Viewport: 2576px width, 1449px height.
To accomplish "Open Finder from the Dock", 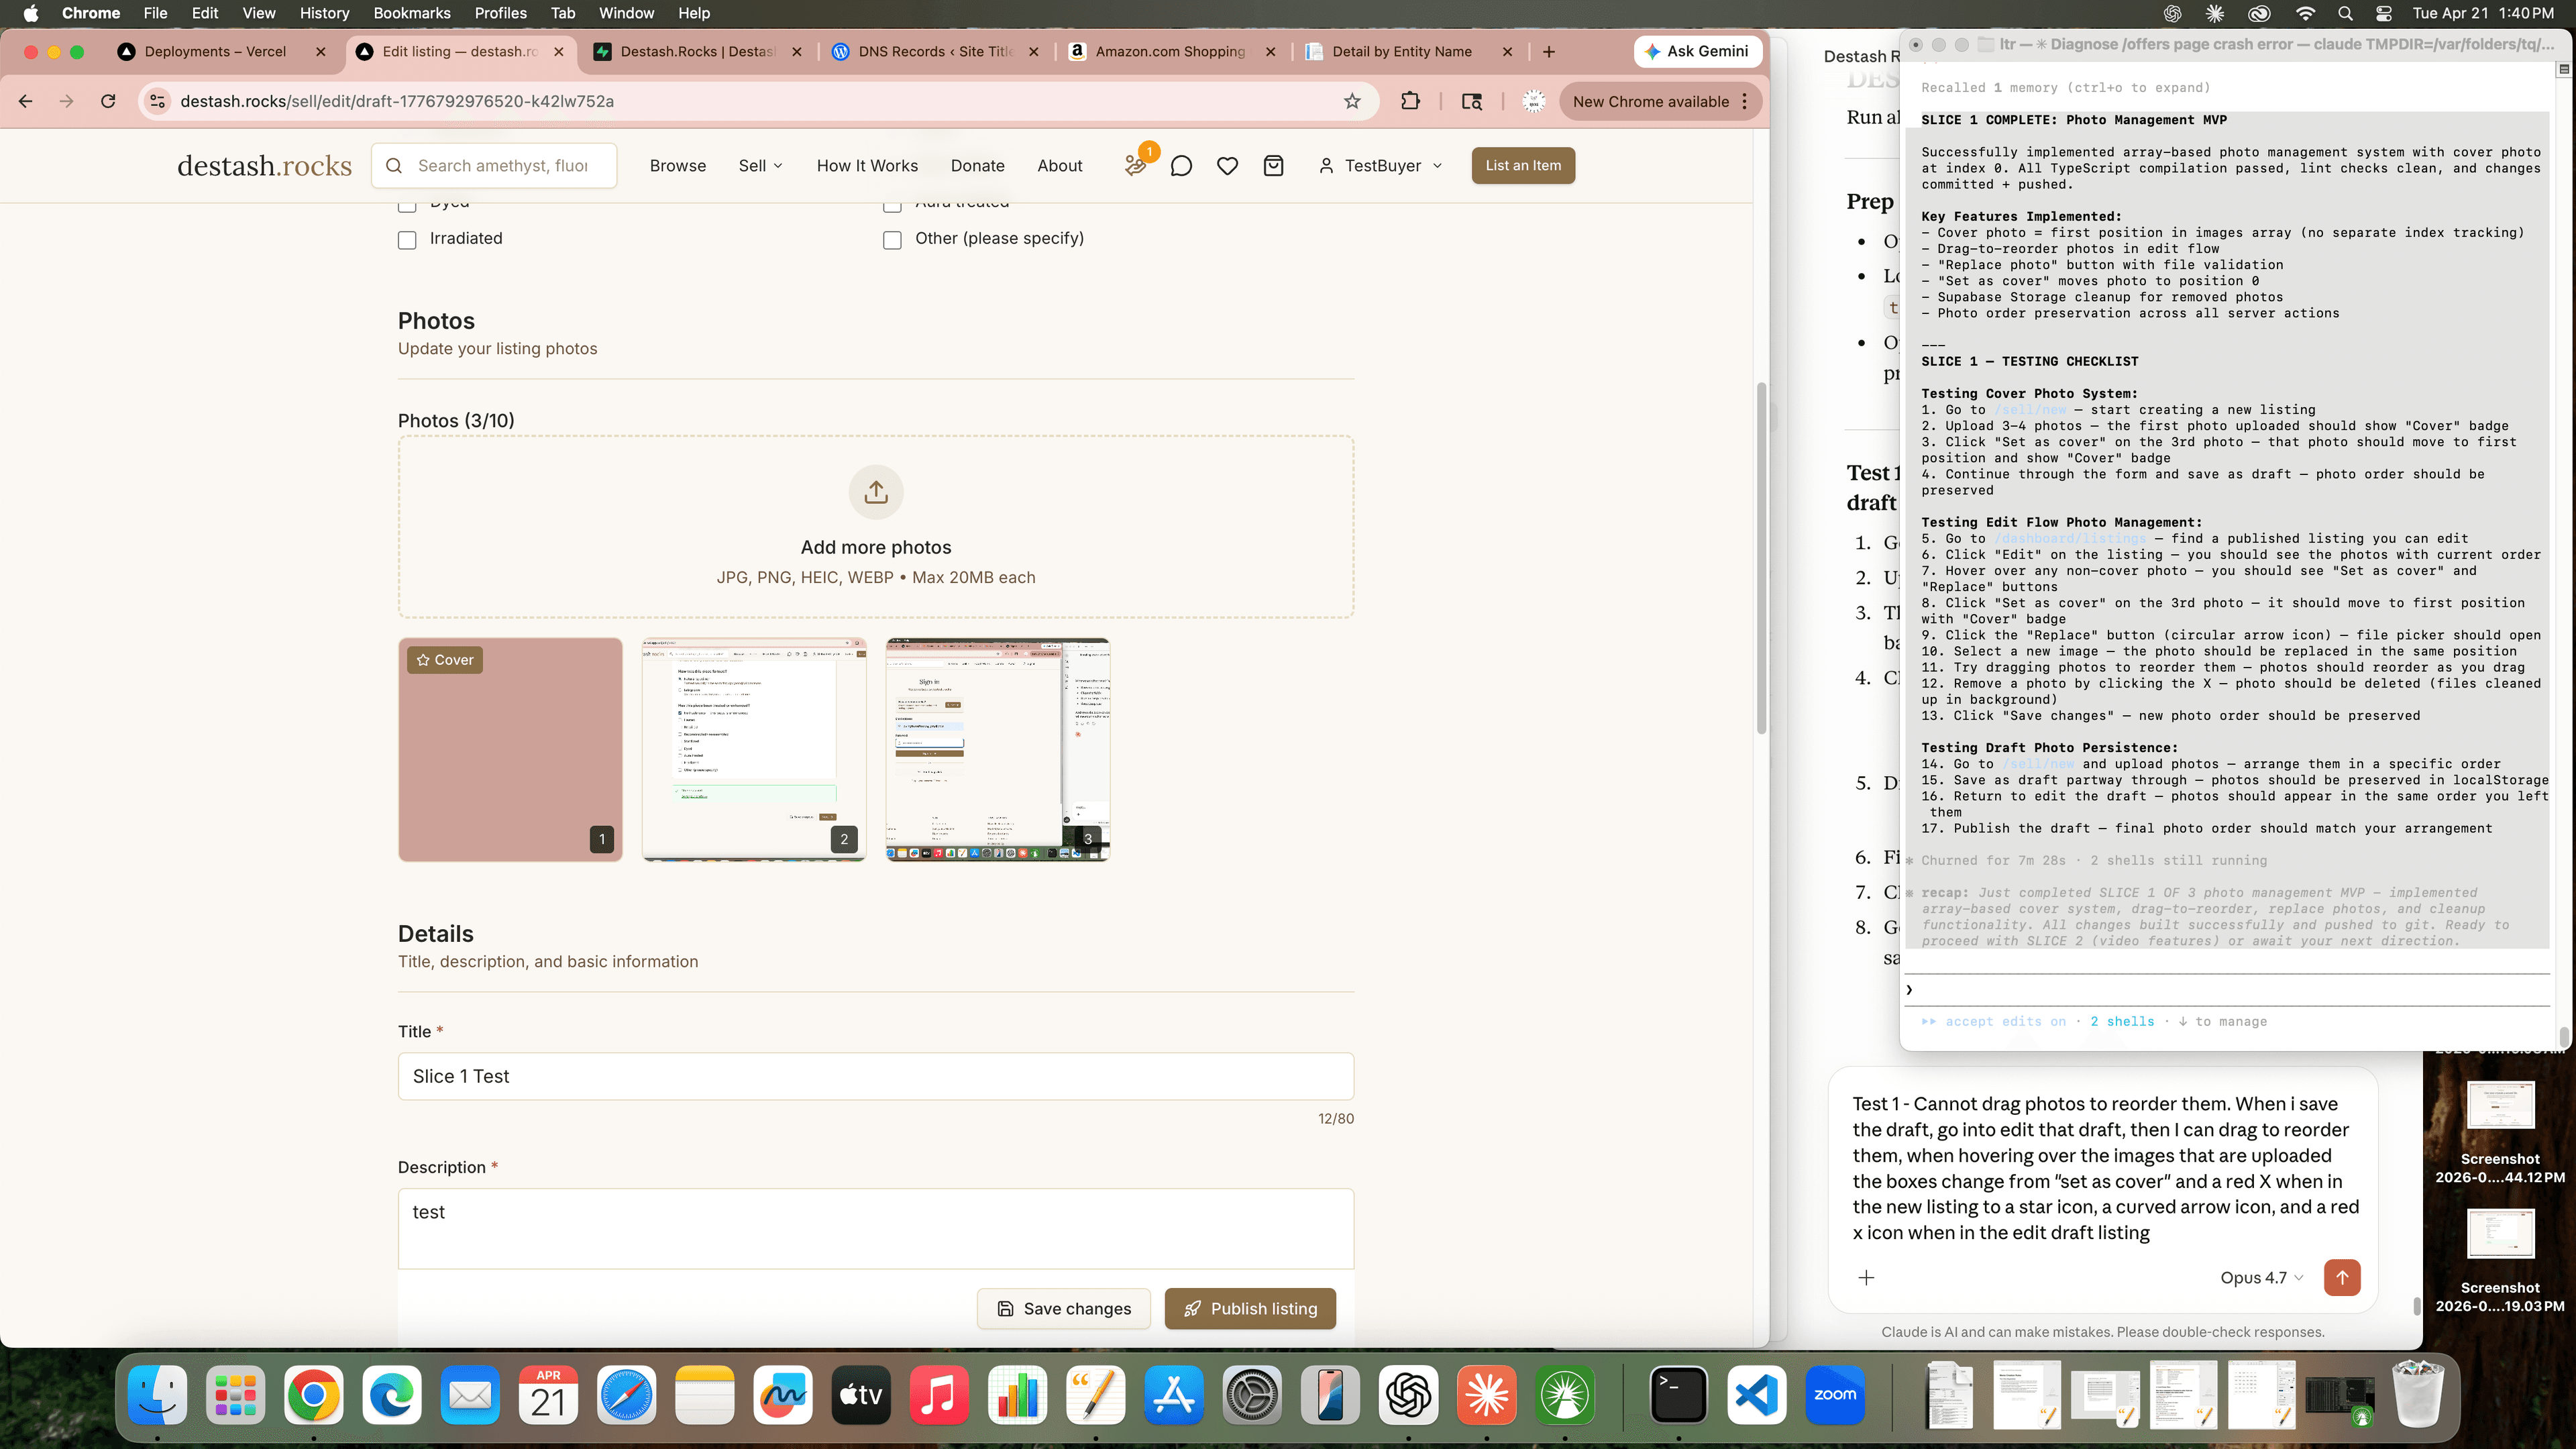I will [157, 1395].
